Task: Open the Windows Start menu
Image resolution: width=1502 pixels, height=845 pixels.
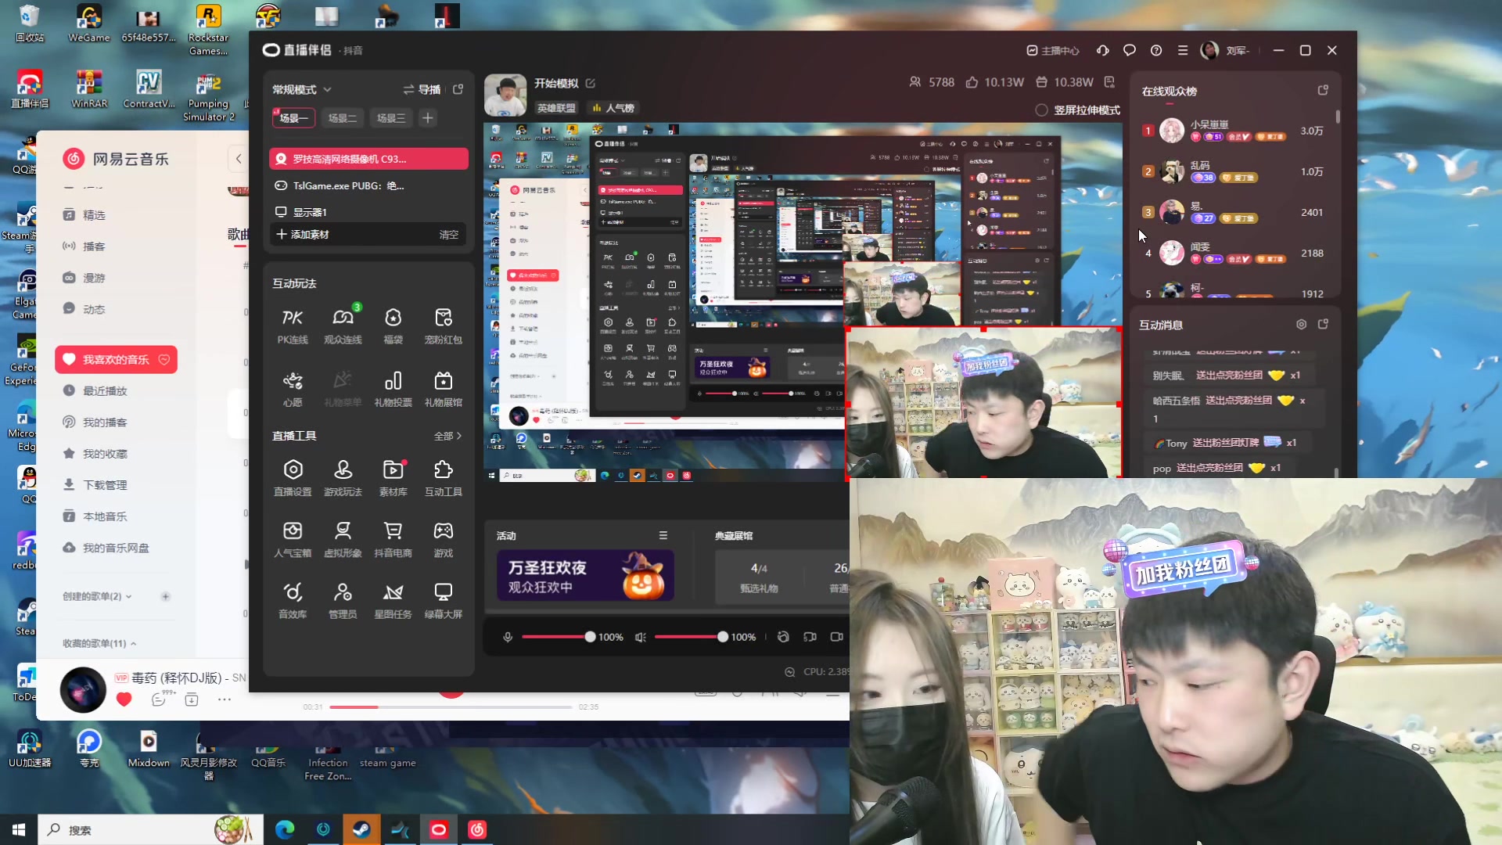Action: [19, 829]
